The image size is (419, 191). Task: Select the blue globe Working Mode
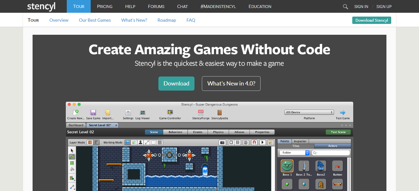coord(128,142)
